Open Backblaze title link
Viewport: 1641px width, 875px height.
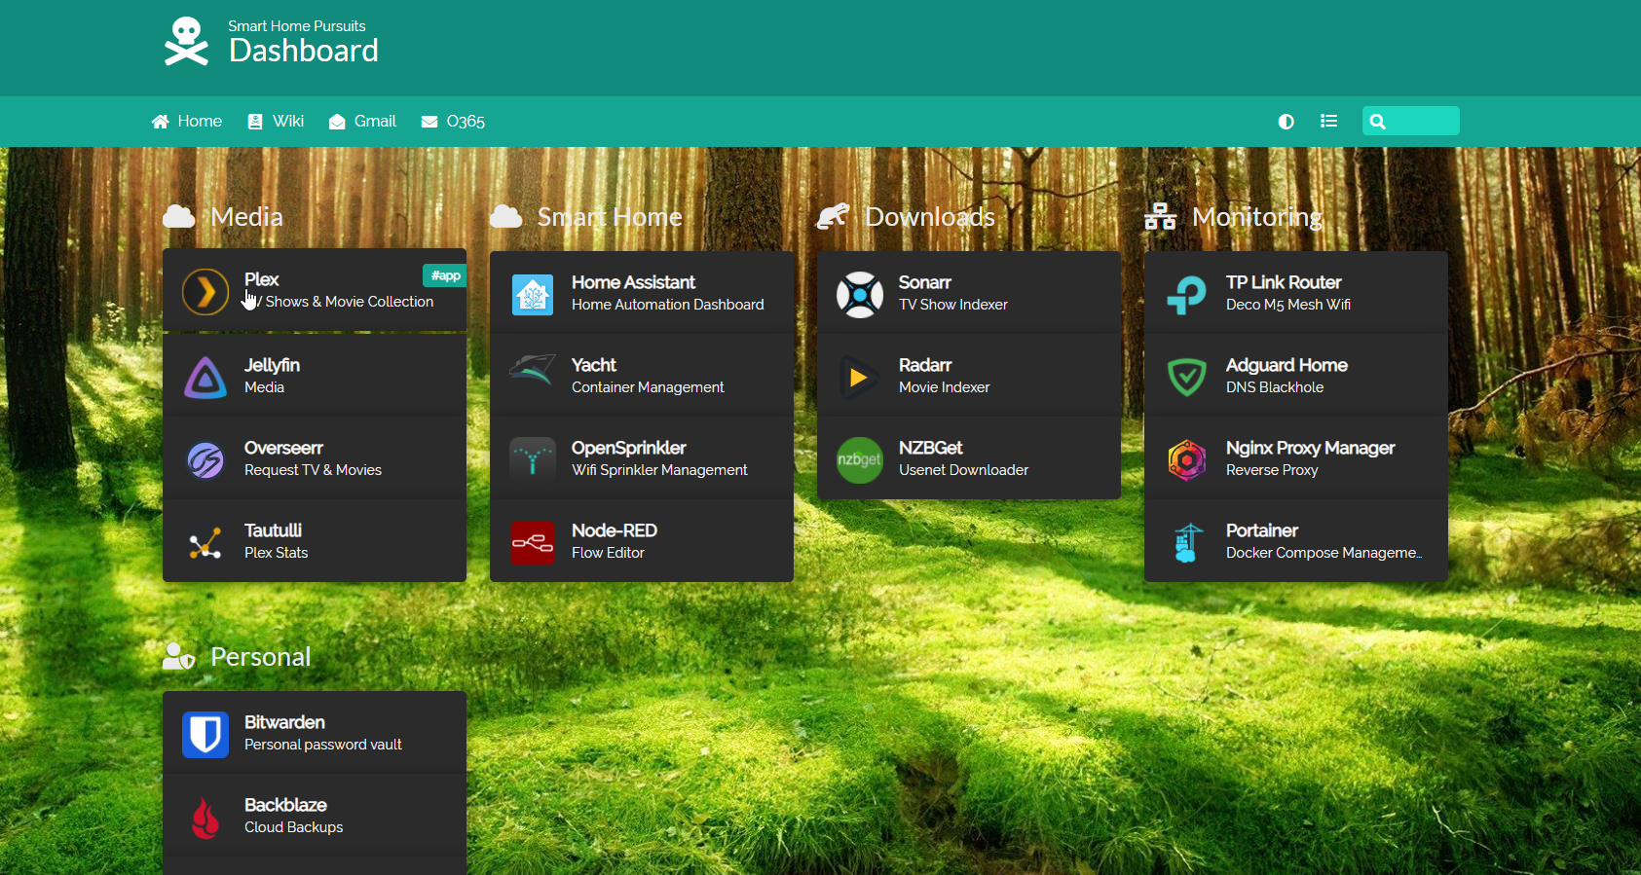(285, 805)
